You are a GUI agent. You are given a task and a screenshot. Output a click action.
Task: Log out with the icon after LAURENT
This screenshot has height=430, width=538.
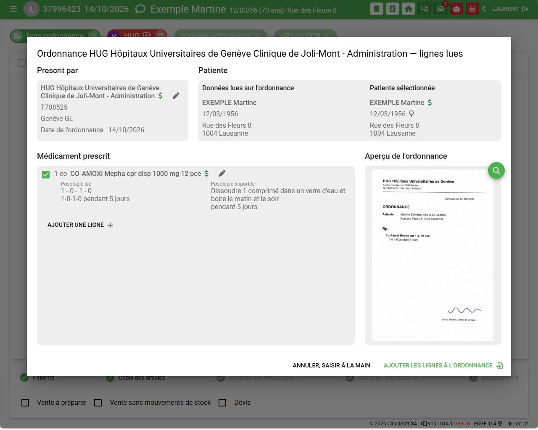pos(525,9)
